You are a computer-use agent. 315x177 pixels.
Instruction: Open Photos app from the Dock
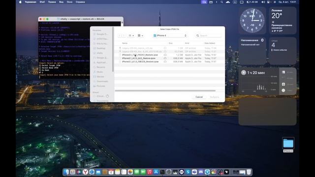click(130, 172)
